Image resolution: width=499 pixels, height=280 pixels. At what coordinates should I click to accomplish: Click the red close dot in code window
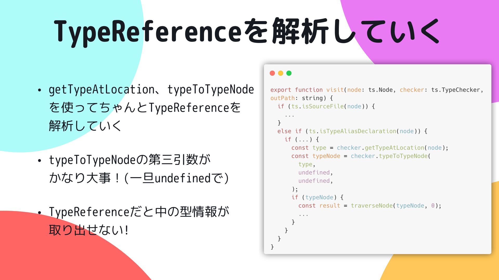(272, 73)
